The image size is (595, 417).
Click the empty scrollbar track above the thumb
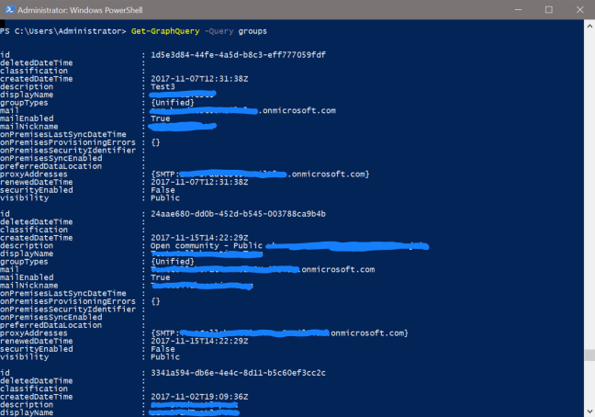coord(589,184)
